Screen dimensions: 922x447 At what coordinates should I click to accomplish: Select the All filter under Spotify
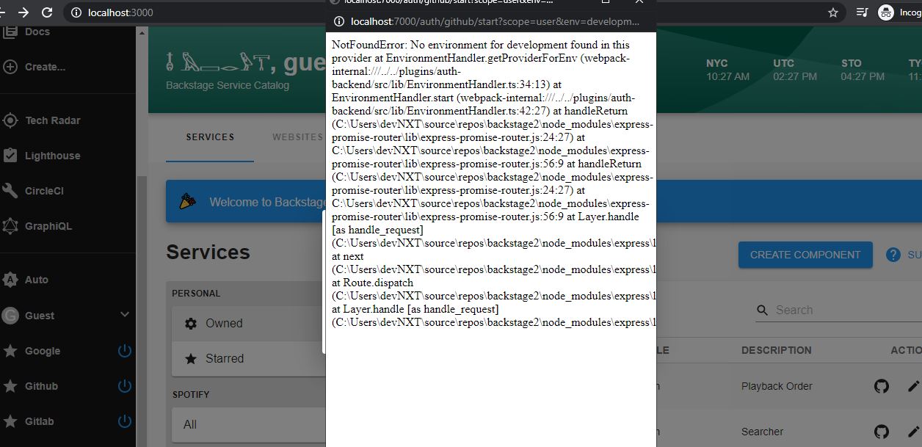coord(249,425)
